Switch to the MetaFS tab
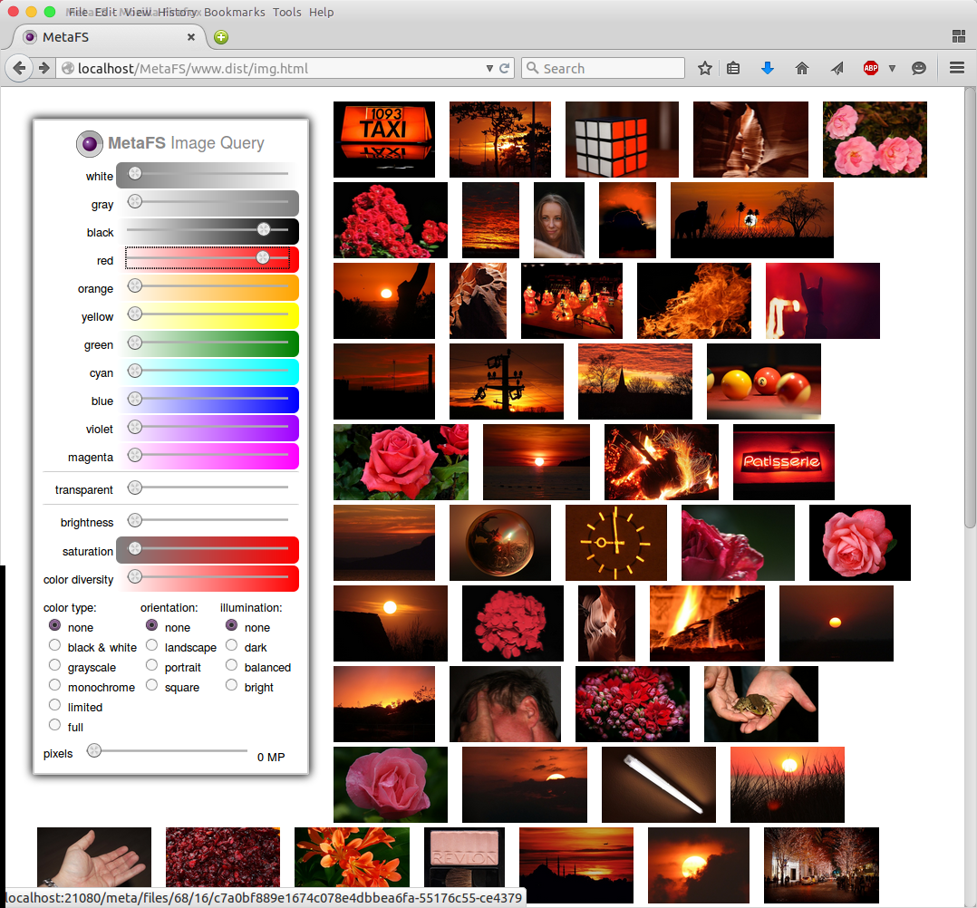Viewport: 977px width, 908px height. 109,37
